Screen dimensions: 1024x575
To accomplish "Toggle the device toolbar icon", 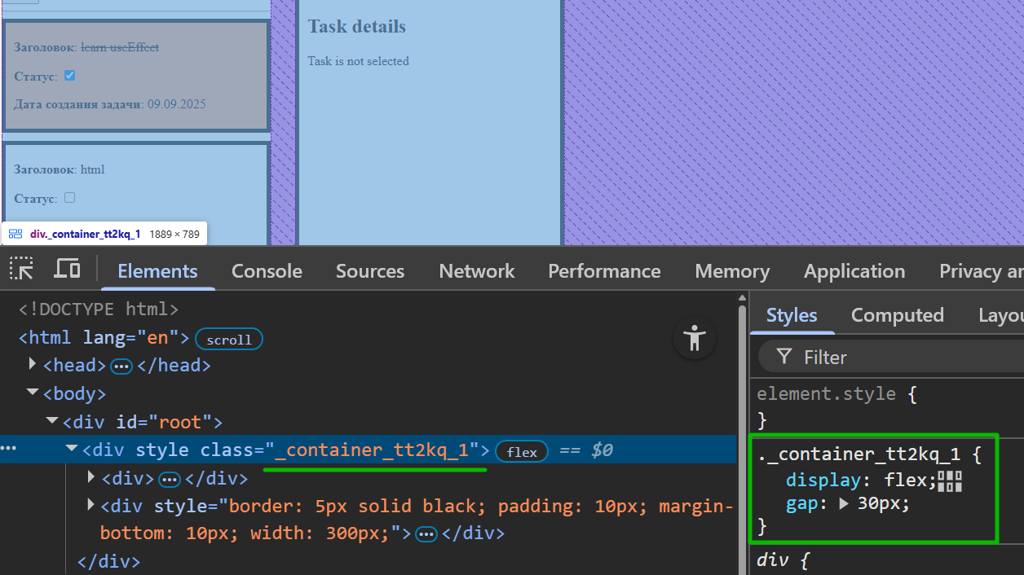I will [x=67, y=270].
